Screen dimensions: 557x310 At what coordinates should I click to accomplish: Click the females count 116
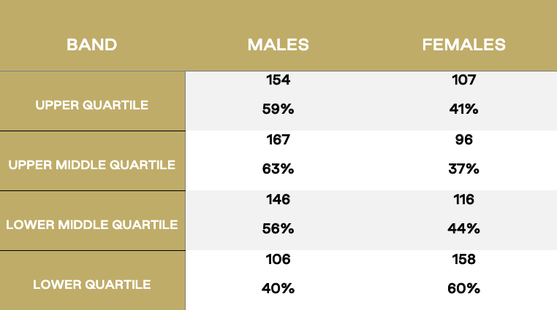click(463, 199)
